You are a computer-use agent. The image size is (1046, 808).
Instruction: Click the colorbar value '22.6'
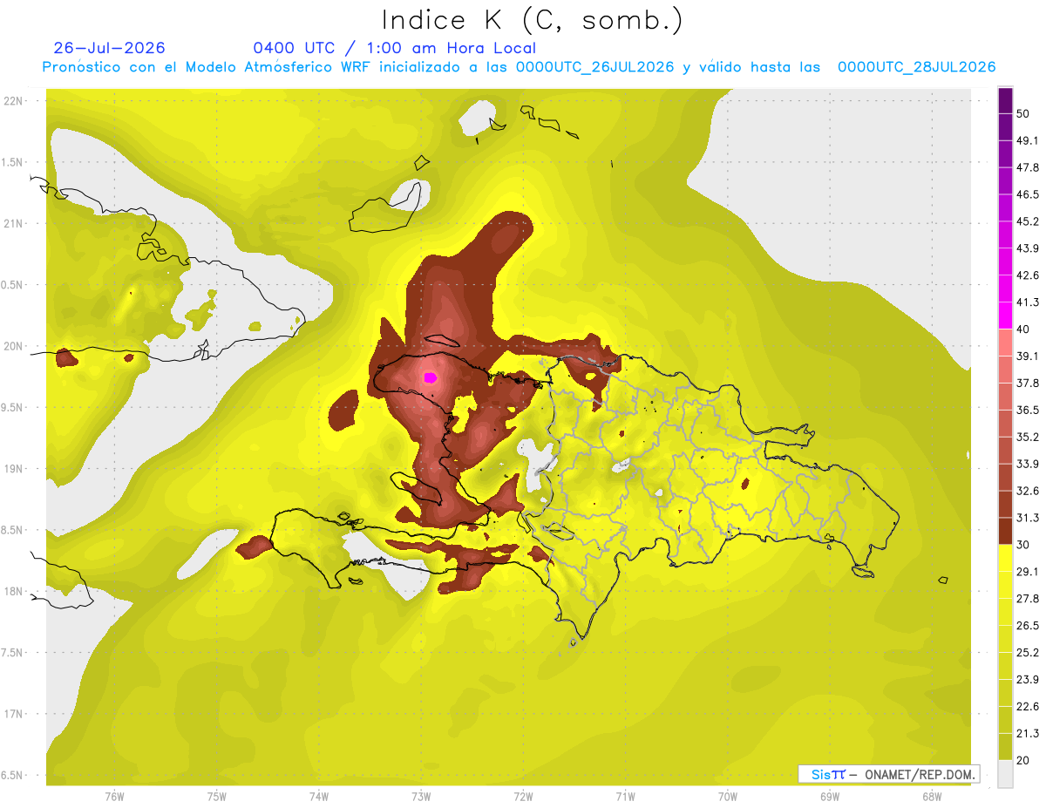(x=1029, y=706)
